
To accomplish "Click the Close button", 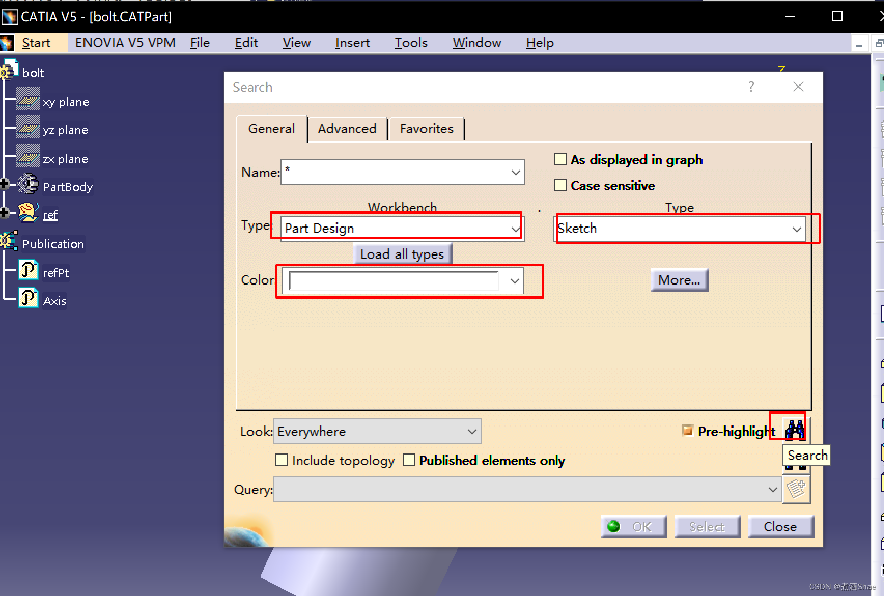I will pyautogui.click(x=780, y=527).
